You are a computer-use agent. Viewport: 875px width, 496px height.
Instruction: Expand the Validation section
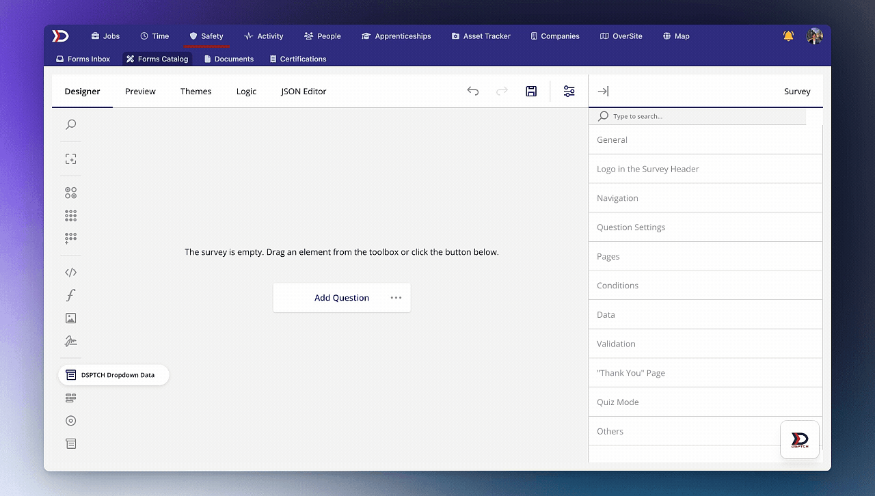coord(705,344)
